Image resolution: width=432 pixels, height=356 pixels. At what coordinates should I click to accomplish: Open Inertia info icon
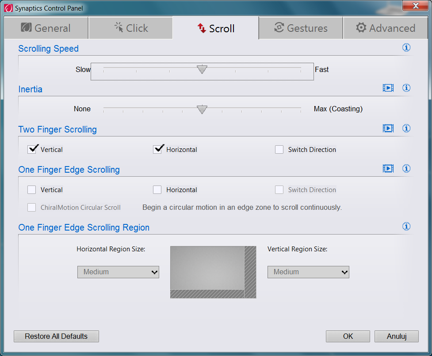tap(406, 88)
